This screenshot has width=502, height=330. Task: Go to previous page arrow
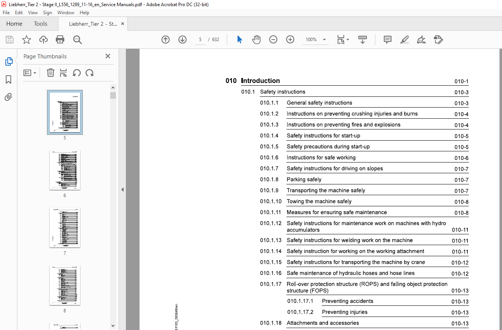(x=166, y=40)
